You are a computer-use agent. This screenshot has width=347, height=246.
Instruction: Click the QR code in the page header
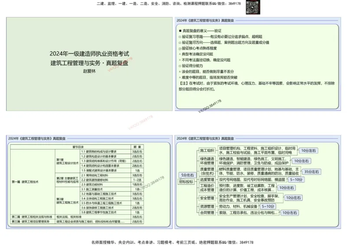point(253,7)
